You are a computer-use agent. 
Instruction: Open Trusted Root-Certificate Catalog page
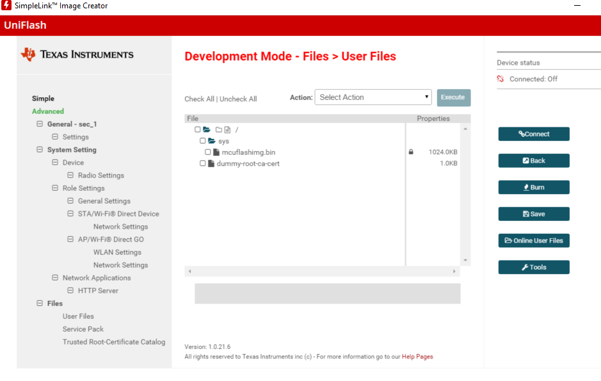114,342
